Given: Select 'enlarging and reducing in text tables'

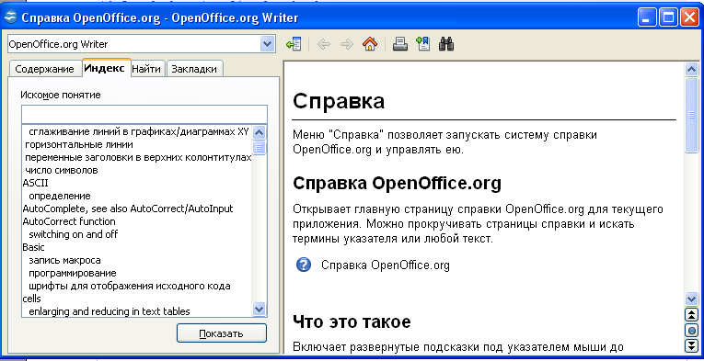Looking at the screenshot, I should coord(110,311).
